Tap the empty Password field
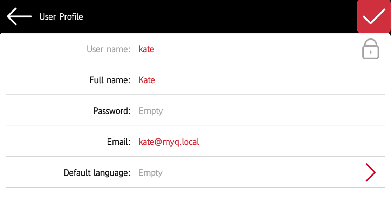Viewport: 391px width, 207px height. [x=151, y=111]
